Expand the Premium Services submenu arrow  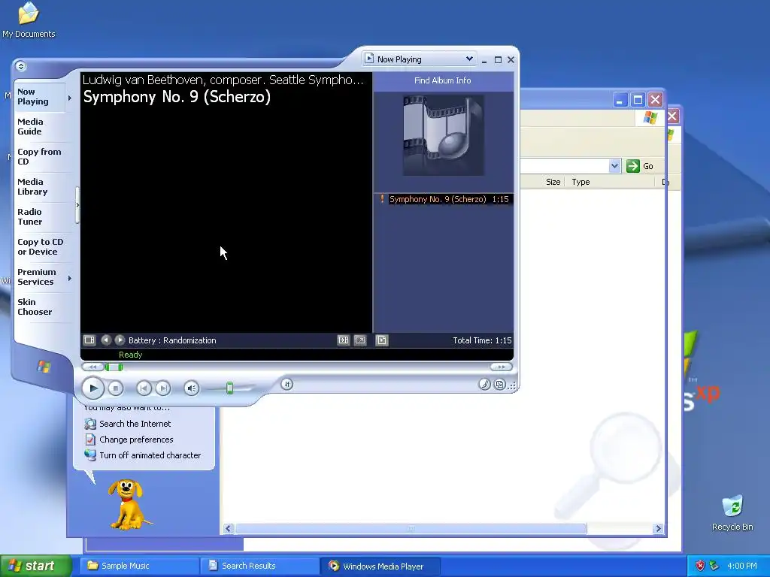70,278
